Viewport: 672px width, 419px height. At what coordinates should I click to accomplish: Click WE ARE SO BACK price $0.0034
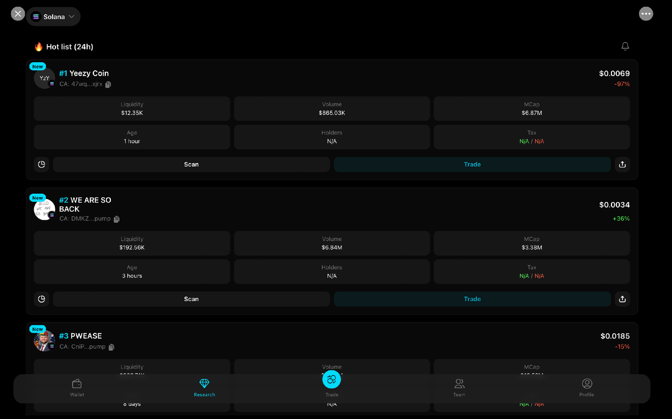coord(614,204)
